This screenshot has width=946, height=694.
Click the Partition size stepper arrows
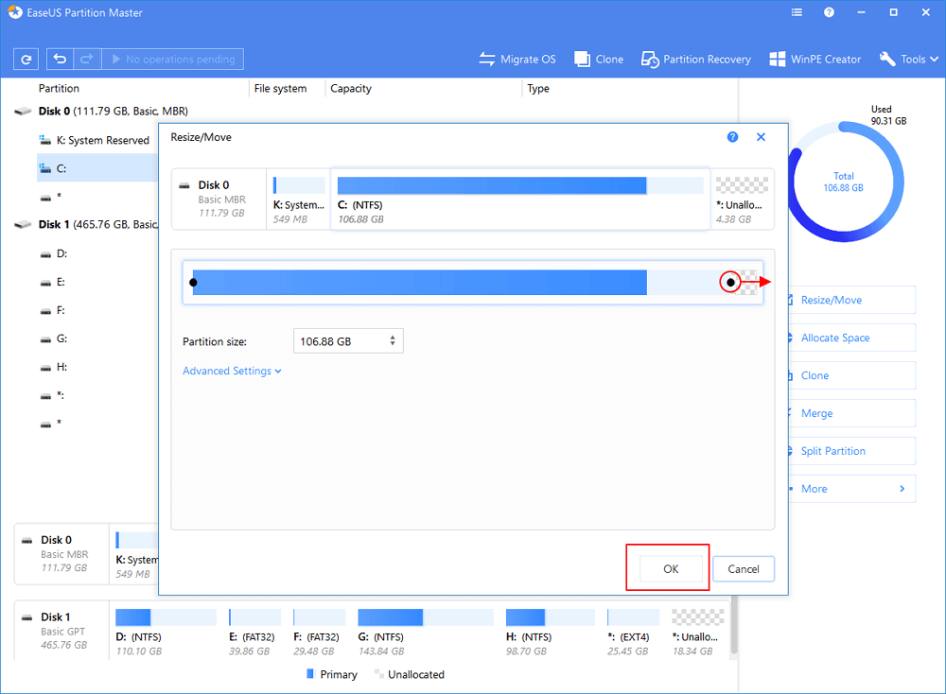[393, 341]
